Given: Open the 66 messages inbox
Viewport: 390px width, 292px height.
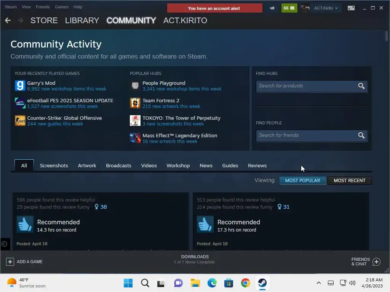Looking at the screenshot, I should [x=289, y=8].
